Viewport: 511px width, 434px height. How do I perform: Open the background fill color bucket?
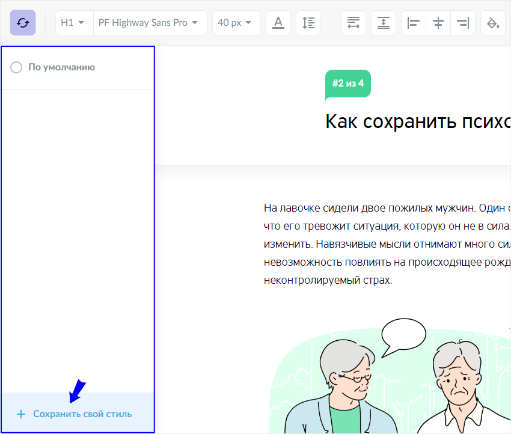[x=493, y=22]
